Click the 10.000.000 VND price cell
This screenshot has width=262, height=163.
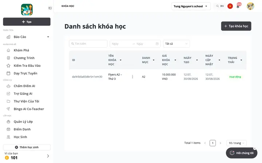169,77
